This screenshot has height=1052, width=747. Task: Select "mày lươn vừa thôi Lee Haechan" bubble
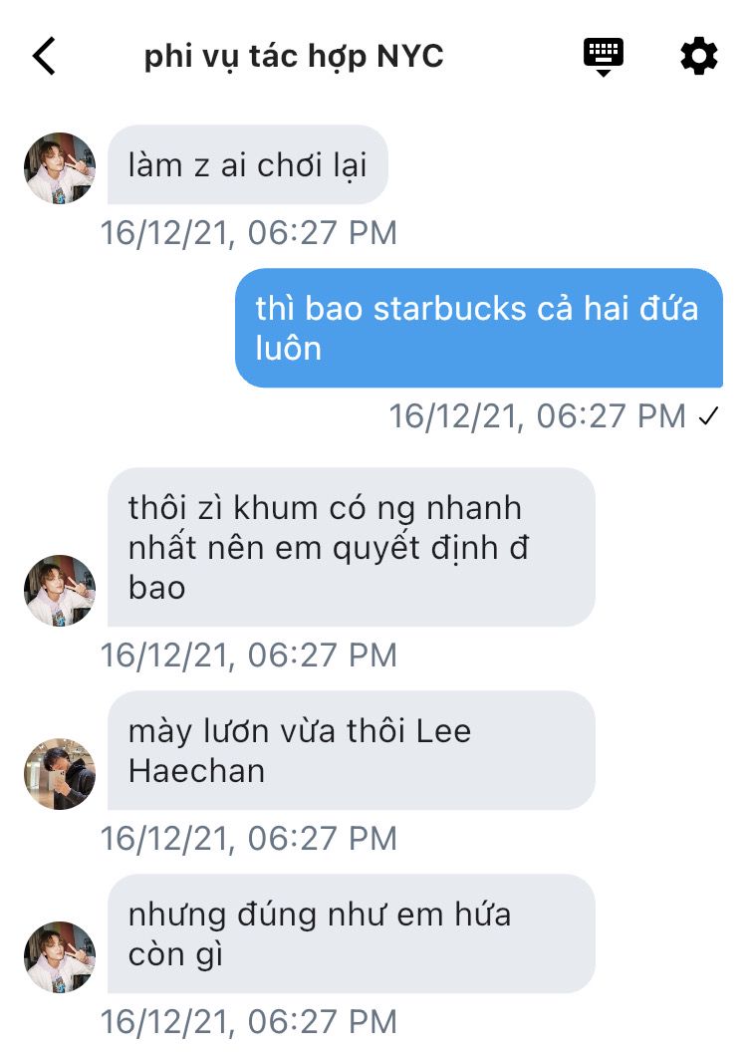(351, 750)
